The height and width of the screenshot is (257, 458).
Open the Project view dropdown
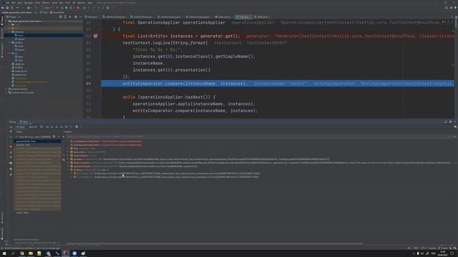pos(13,17)
